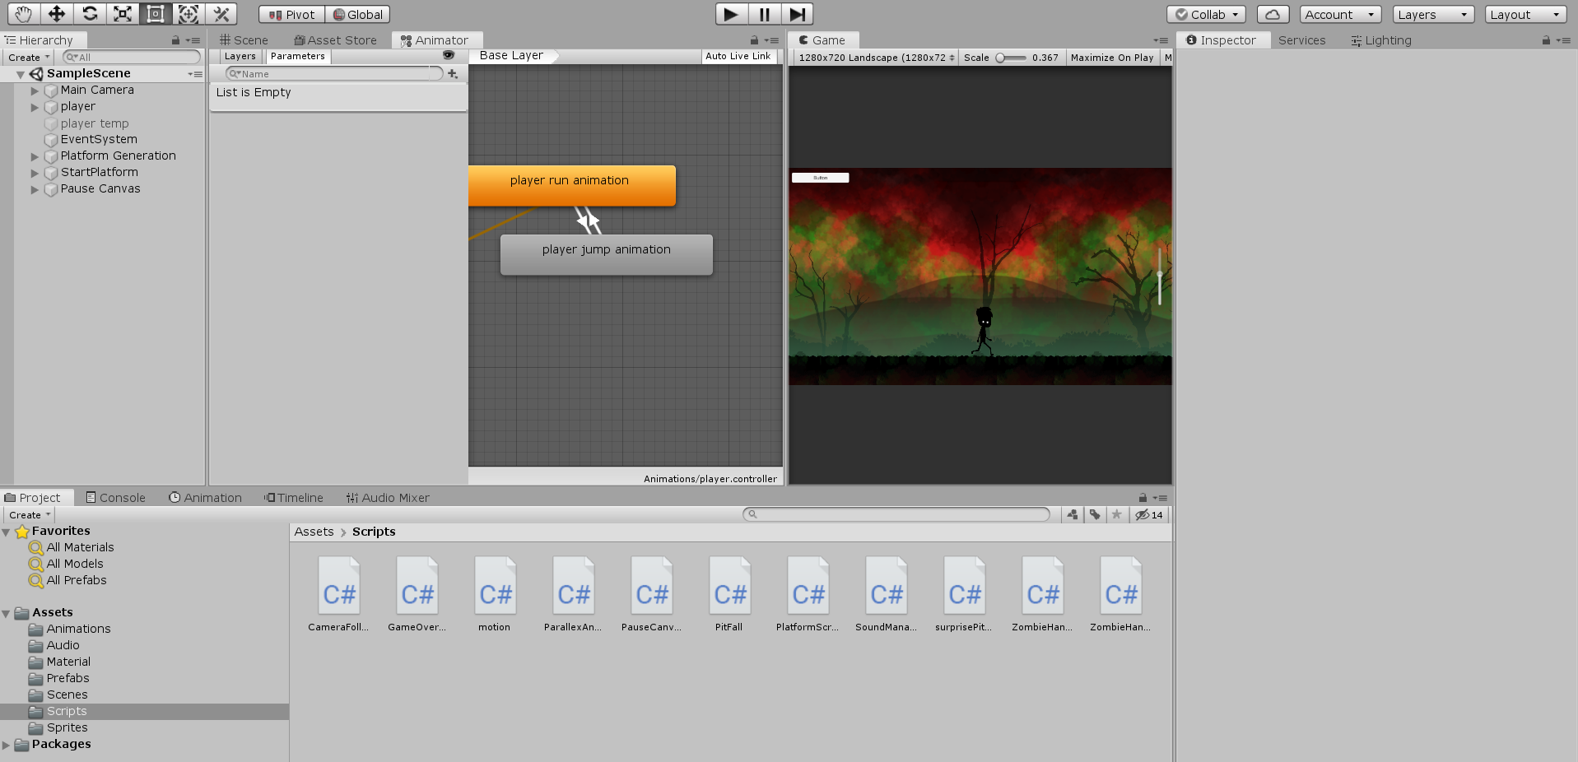Open the Cloud services button

pyautogui.click(x=1273, y=14)
